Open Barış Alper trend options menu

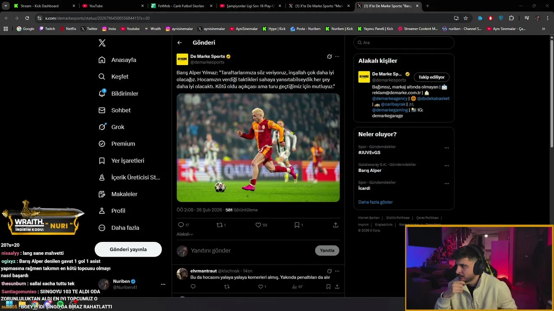click(447, 166)
